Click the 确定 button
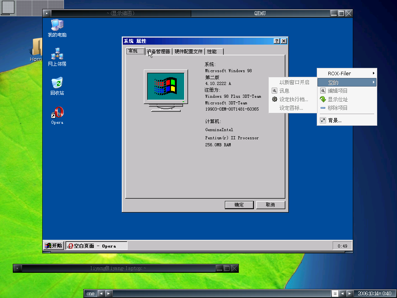This screenshot has height=298, width=397. [x=239, y=205]
